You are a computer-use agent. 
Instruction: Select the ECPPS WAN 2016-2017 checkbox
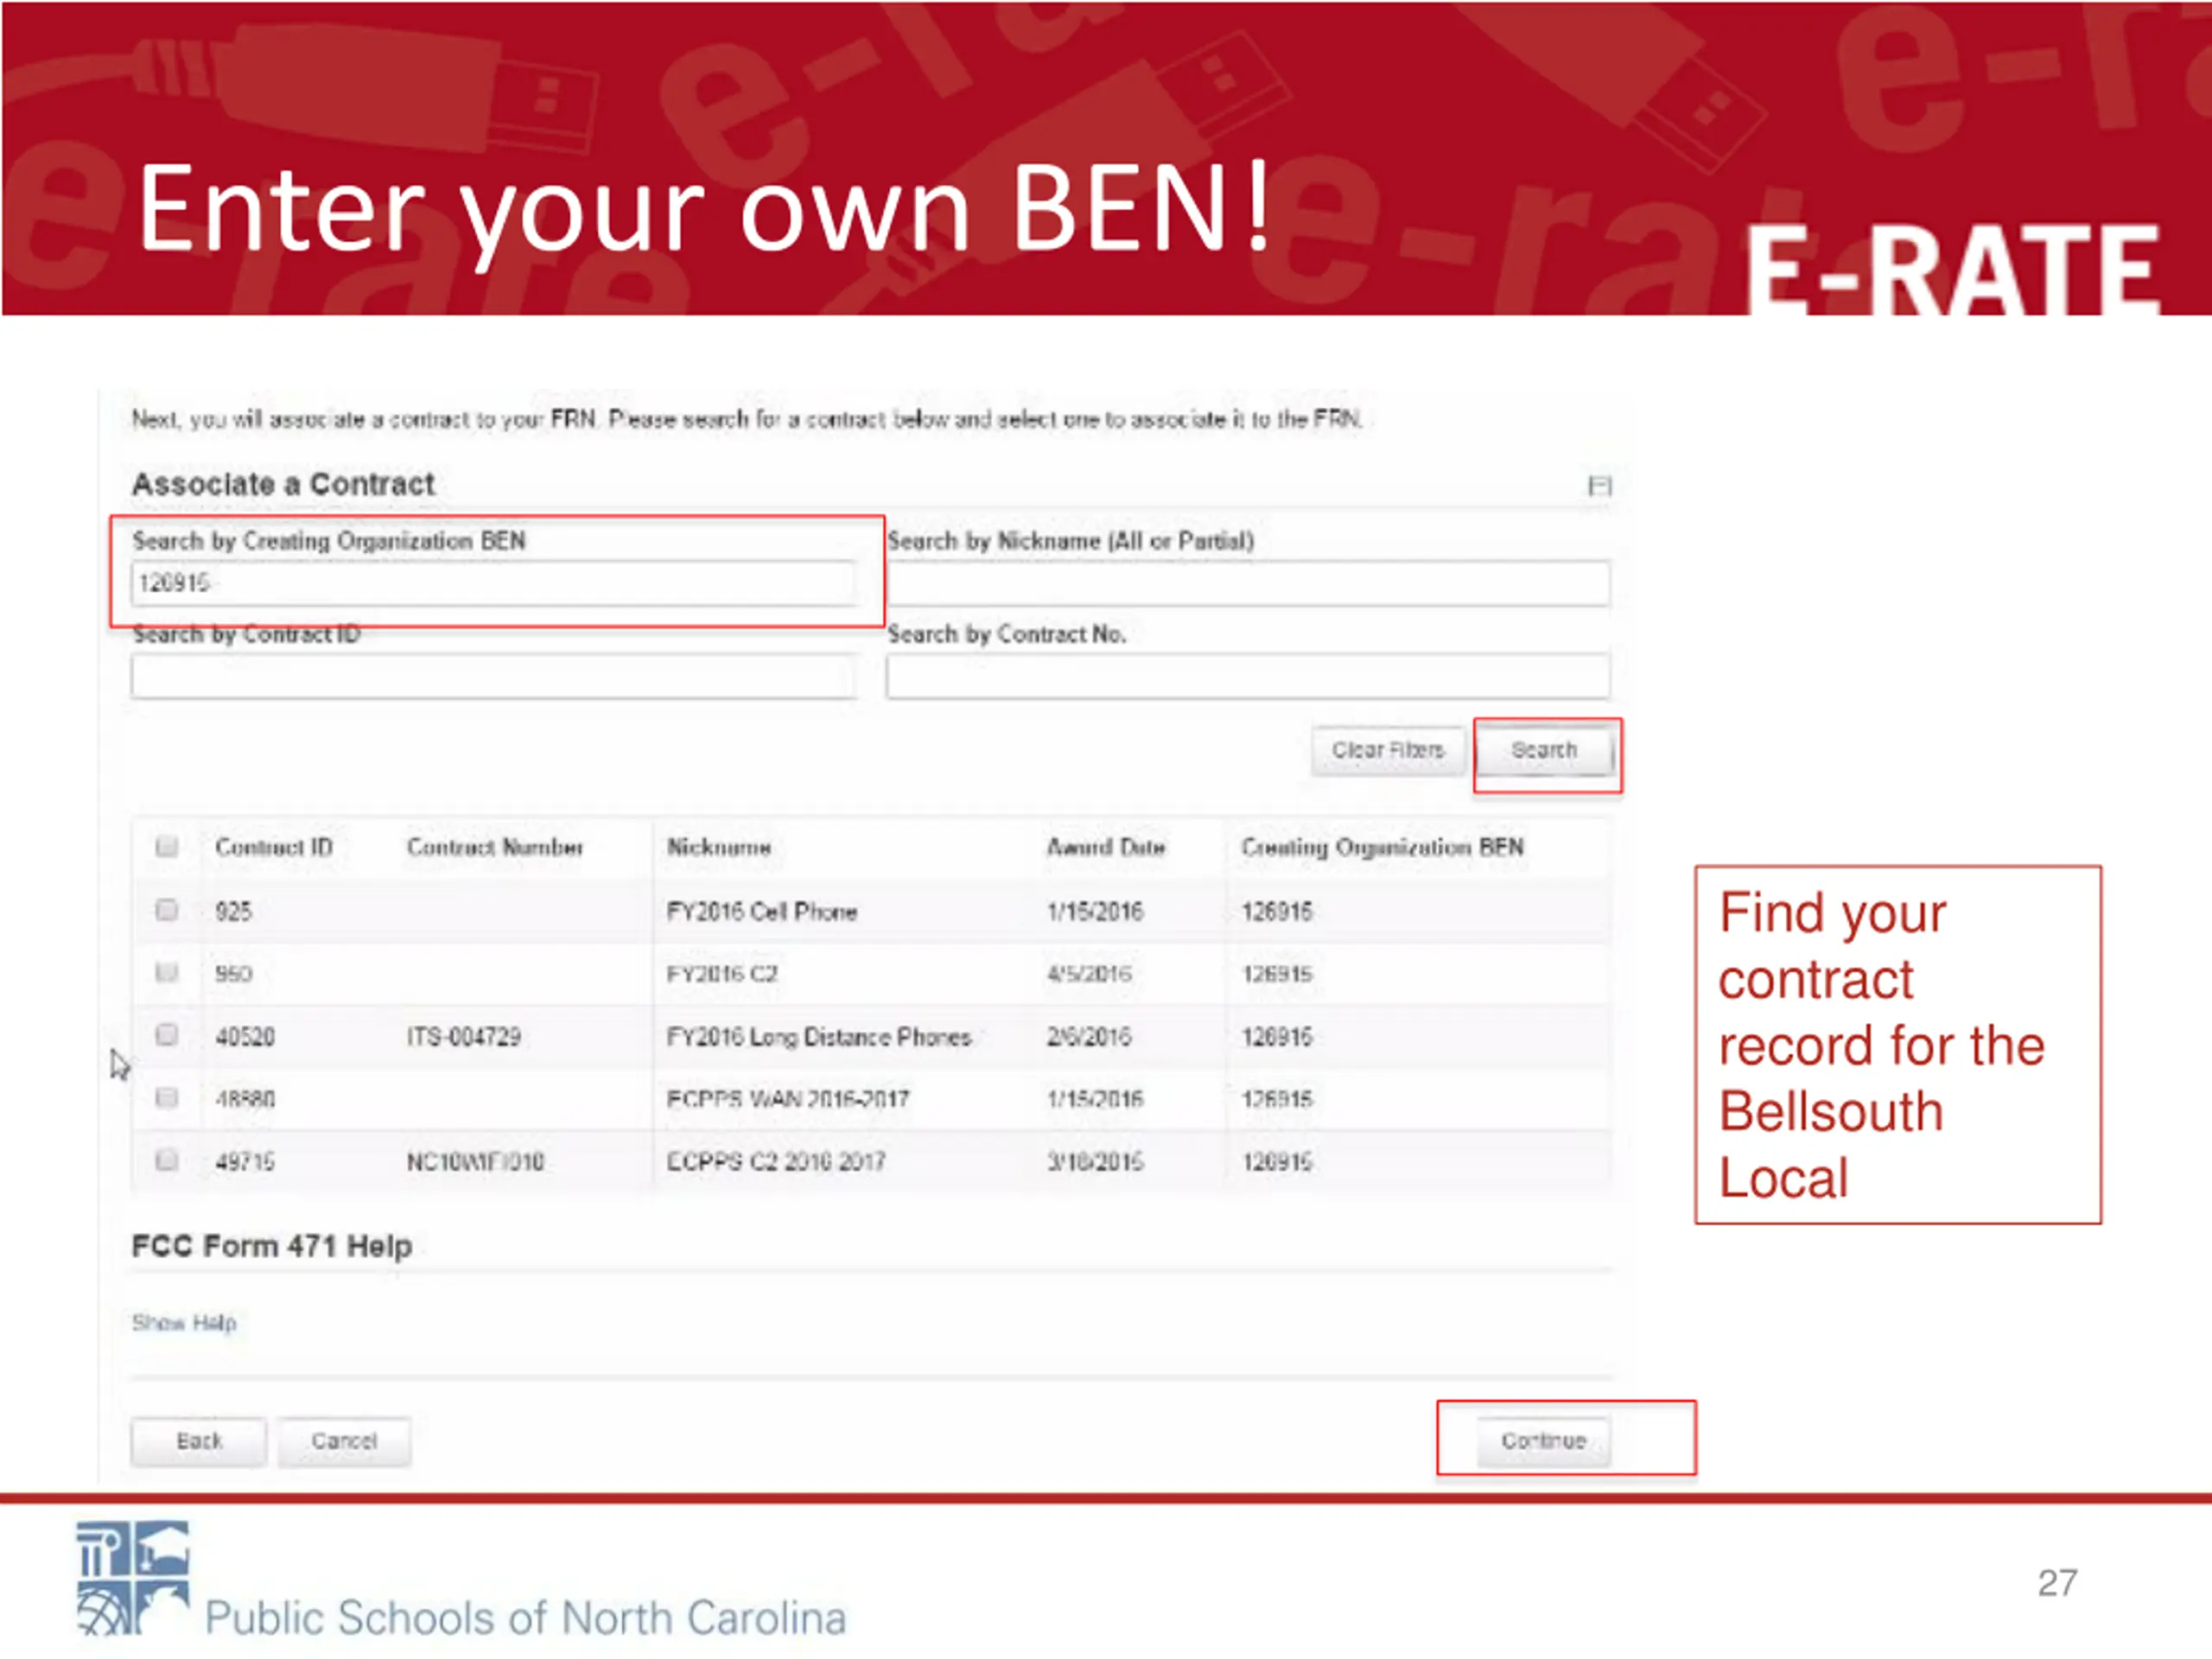click(x=167, y=1098)
